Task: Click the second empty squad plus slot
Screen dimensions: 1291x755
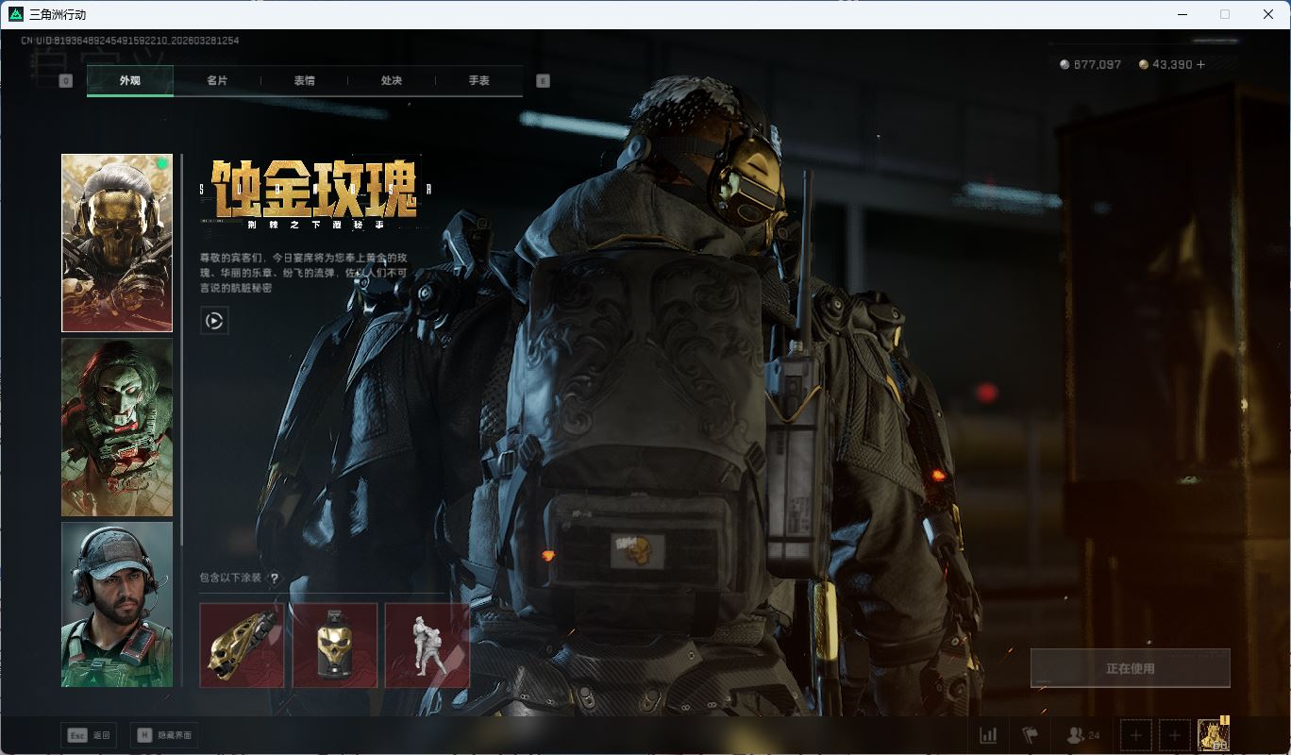Action: click(x=1174, y=735)
